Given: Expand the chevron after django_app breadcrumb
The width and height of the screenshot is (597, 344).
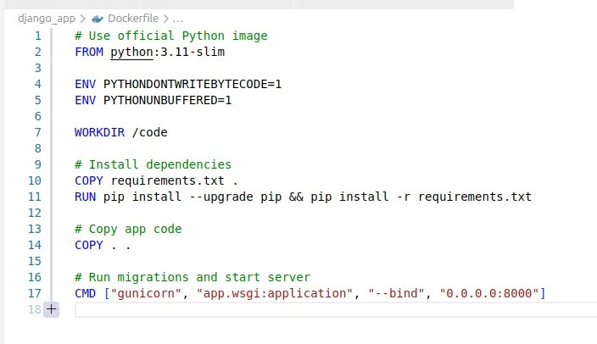Looking at the screenshot, I should (83, 19).
